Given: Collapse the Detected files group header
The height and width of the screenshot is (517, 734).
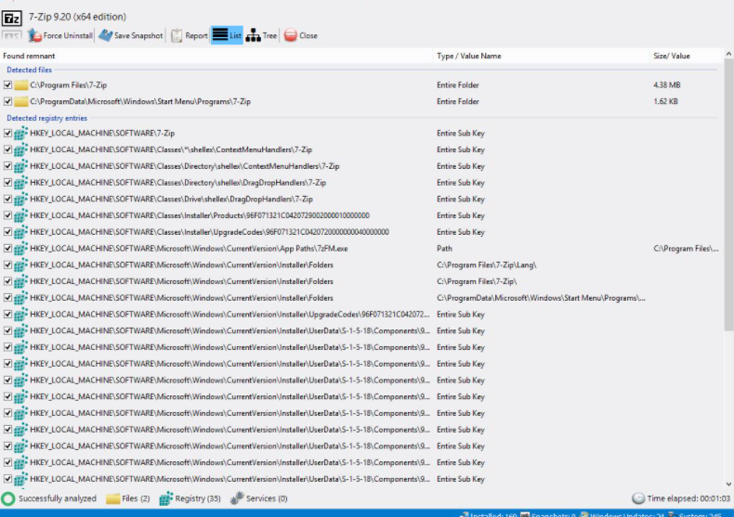Looking at the screenshot, I should [29, 70].
